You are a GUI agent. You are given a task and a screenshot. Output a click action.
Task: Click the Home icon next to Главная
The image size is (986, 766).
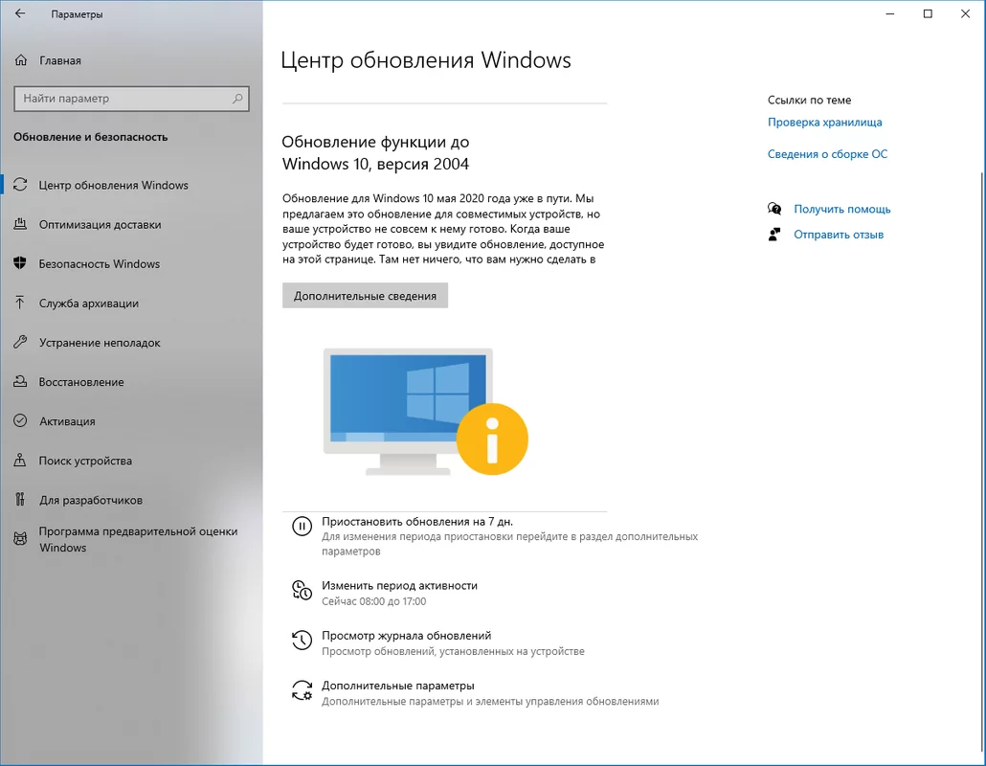[21, 60]
